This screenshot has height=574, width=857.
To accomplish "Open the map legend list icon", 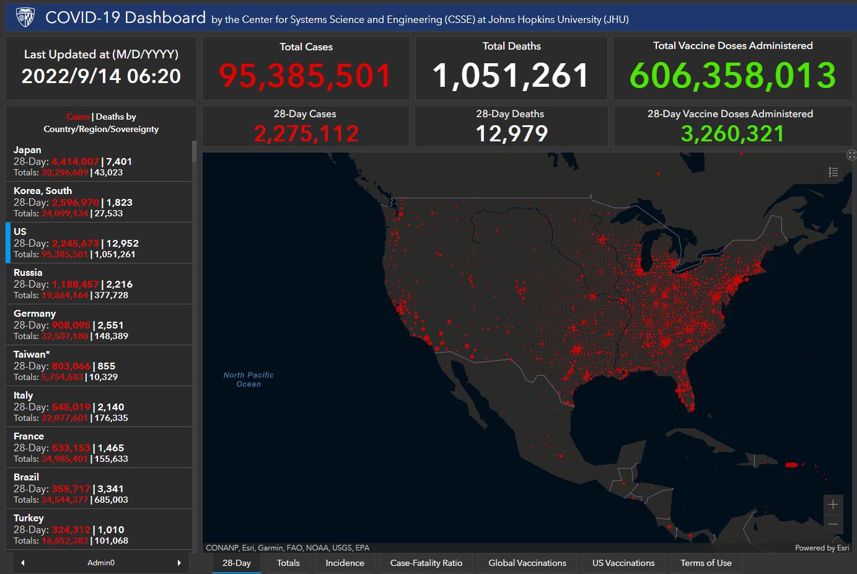I will pyautogui.click(x=833, y=172).
